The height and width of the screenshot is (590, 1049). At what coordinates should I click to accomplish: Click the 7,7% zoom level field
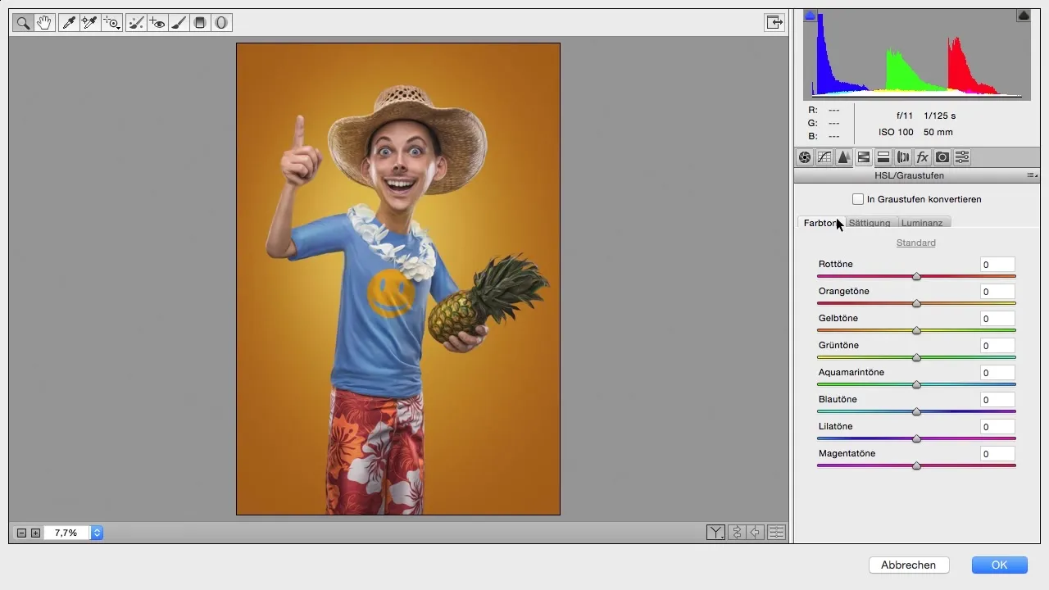[66, 533]
